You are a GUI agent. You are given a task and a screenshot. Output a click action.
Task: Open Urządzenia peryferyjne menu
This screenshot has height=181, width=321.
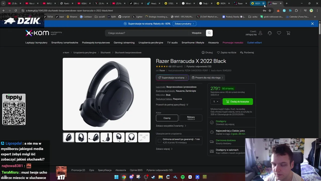[x=151, y=42]
